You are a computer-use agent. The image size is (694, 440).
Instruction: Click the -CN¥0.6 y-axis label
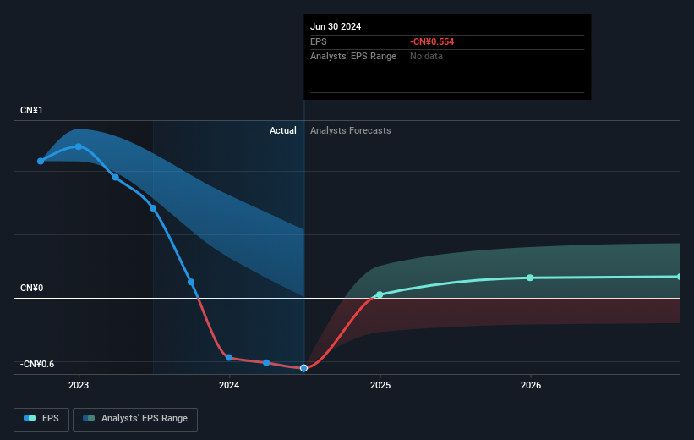37,364
